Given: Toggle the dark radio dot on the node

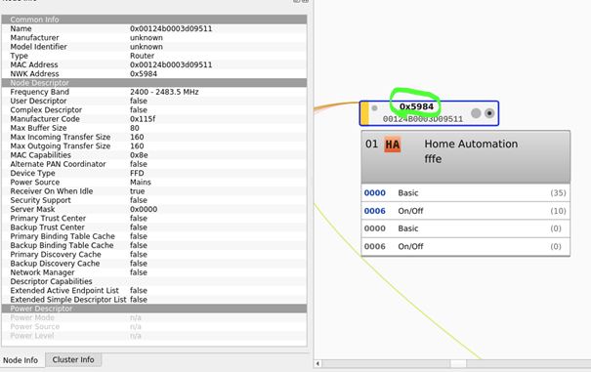Looking at the screenshot, I should tap(489, 113).
